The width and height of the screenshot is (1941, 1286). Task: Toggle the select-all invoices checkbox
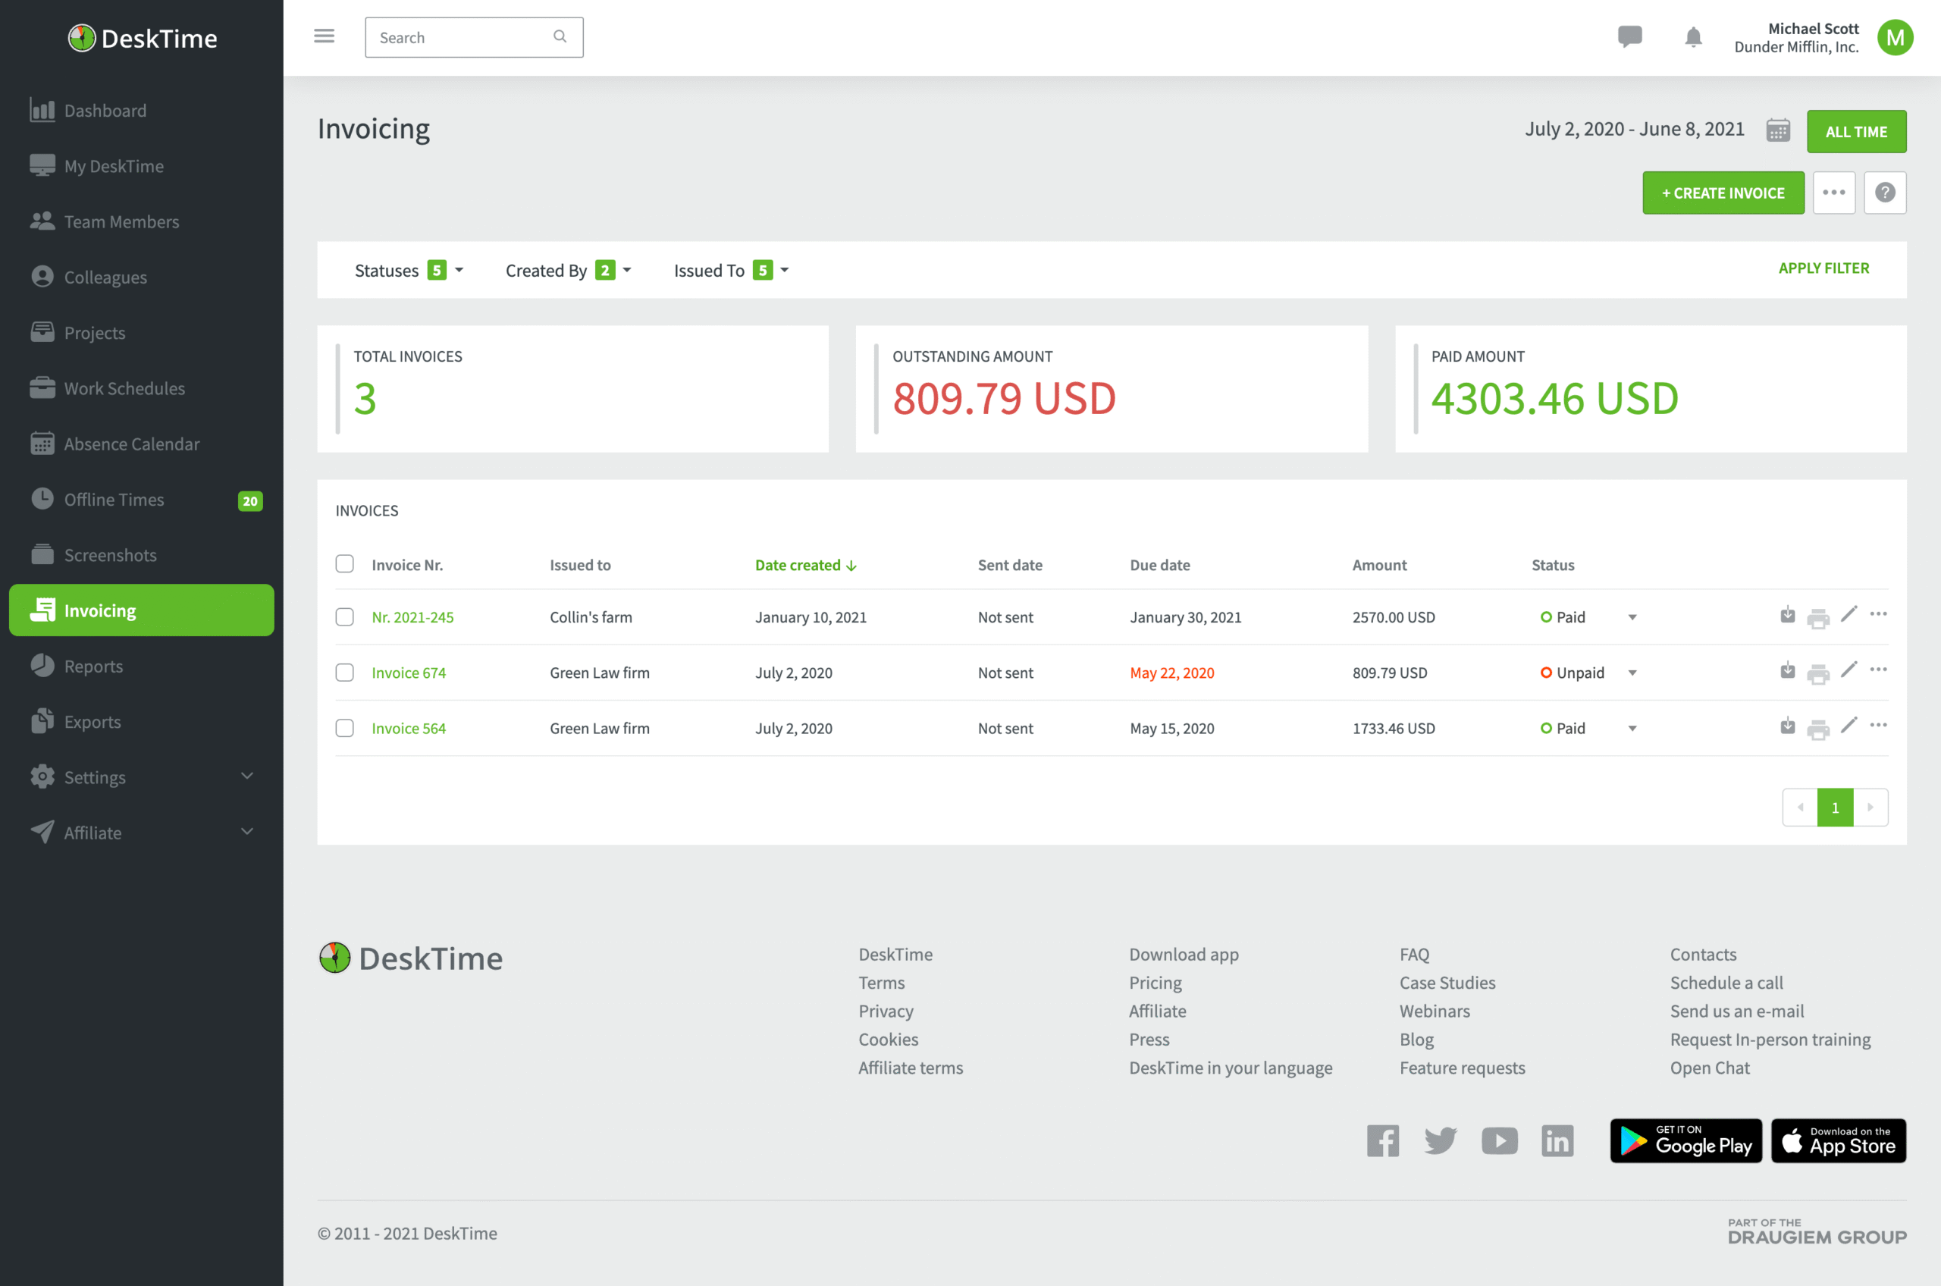pyautogui.click(x=344, y=564)
